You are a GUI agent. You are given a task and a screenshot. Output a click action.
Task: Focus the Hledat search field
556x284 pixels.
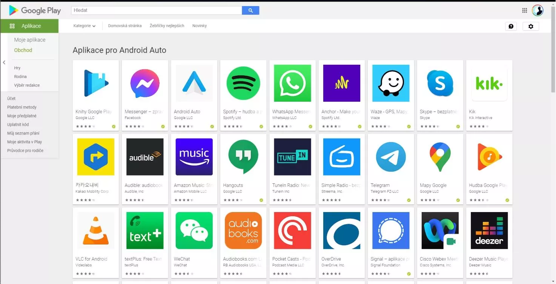[x=157, y=11]
